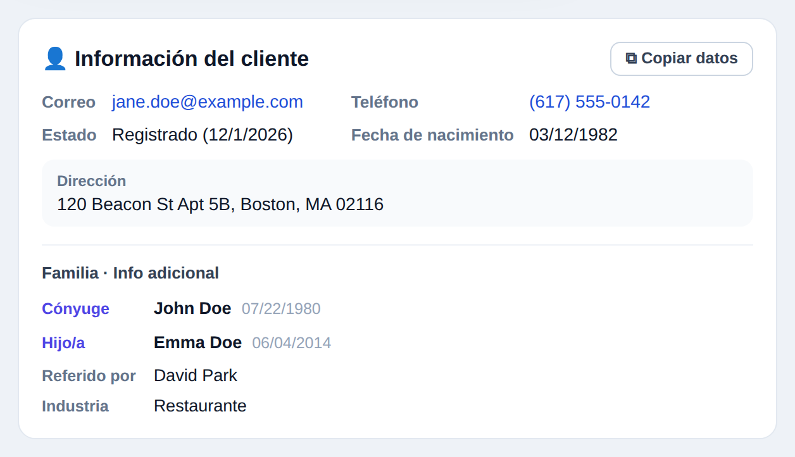Select the Registrado (12/1/2026) status text
The height and width of the screenshot is (457, 795).
click(203, 135)
